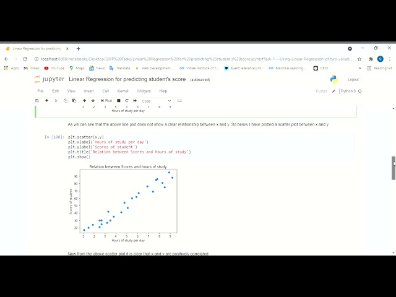Restart kernel and run all cells icon
The width and height of the screenshot is (396, 297).
pyautogui.click(x=135, y=101)
